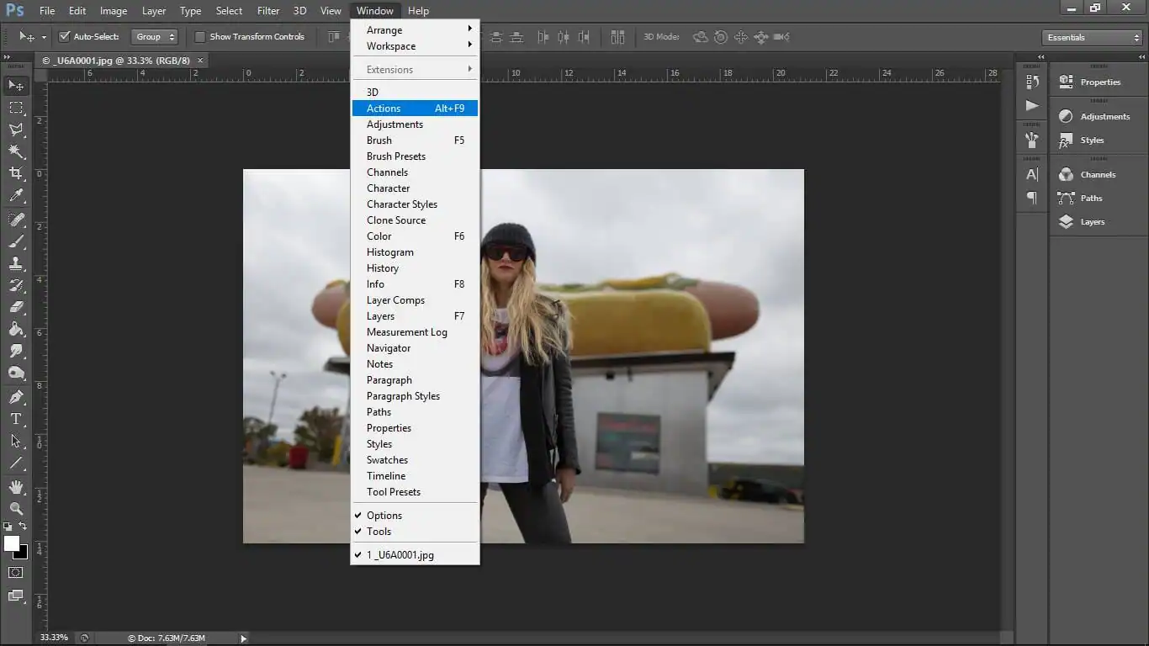The image size is (1149, 646).
Task: Select the Zoom tool
Action: pos(15,508)
